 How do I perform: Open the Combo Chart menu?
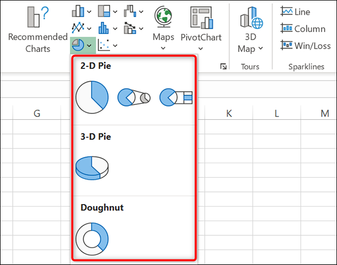(134, 28)
